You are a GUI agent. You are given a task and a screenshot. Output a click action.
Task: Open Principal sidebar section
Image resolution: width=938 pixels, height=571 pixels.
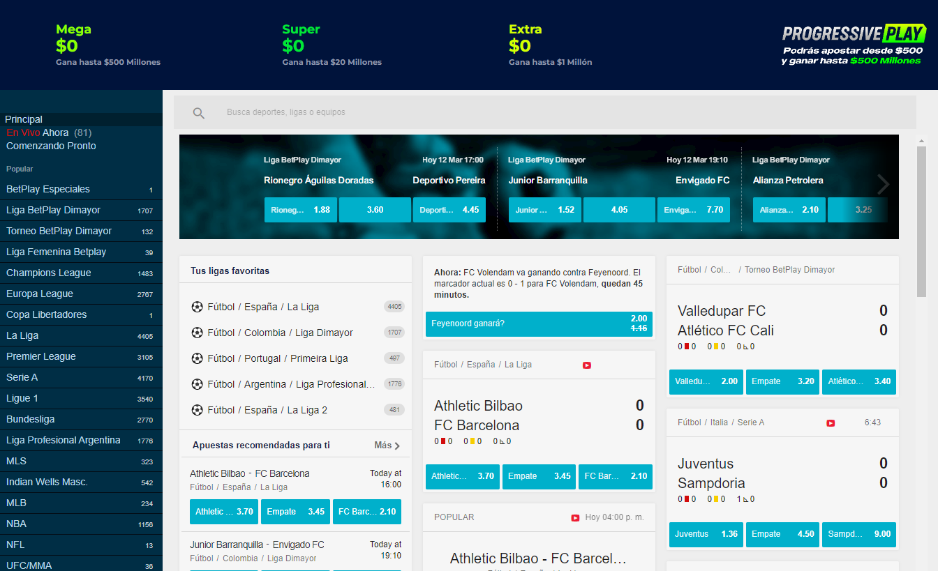(x=81, y=119)
